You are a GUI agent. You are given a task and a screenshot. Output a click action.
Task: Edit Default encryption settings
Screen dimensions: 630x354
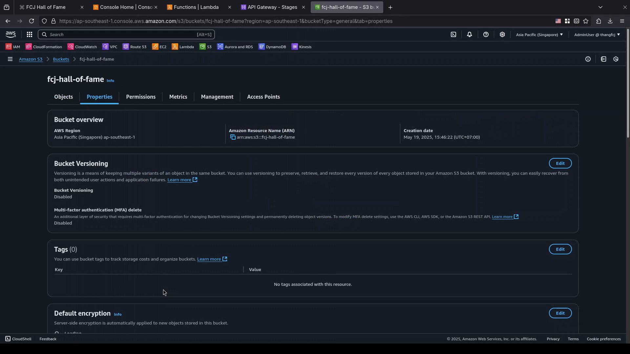(560, 313)
